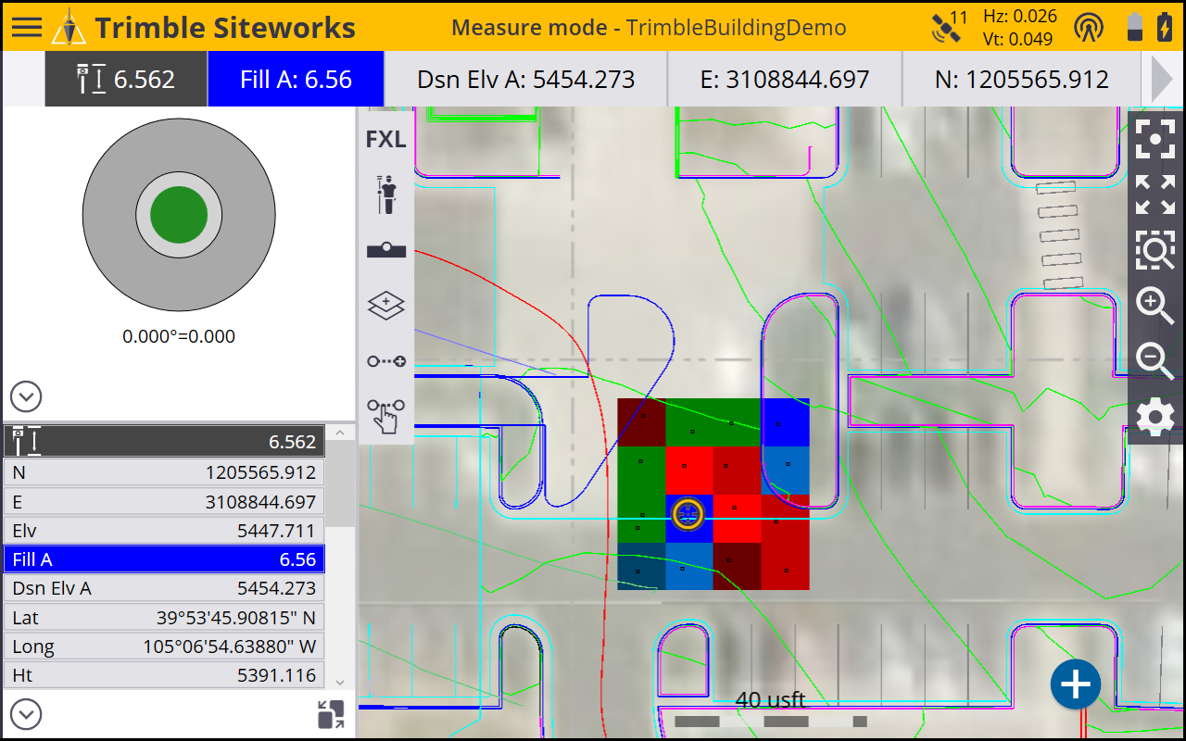Click the Dsn Elv A list row

coord(164,588)
